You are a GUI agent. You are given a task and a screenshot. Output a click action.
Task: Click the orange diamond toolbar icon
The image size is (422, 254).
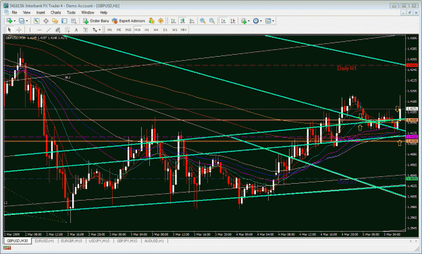click(x=161, y=21)
